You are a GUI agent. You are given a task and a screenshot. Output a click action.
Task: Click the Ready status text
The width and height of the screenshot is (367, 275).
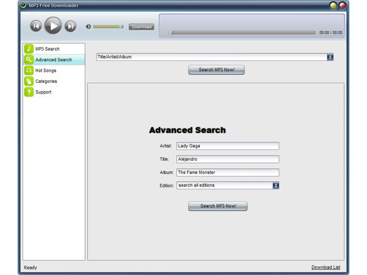[31, 268]
